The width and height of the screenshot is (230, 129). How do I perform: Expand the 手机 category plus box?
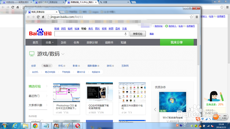pos(64,66)
